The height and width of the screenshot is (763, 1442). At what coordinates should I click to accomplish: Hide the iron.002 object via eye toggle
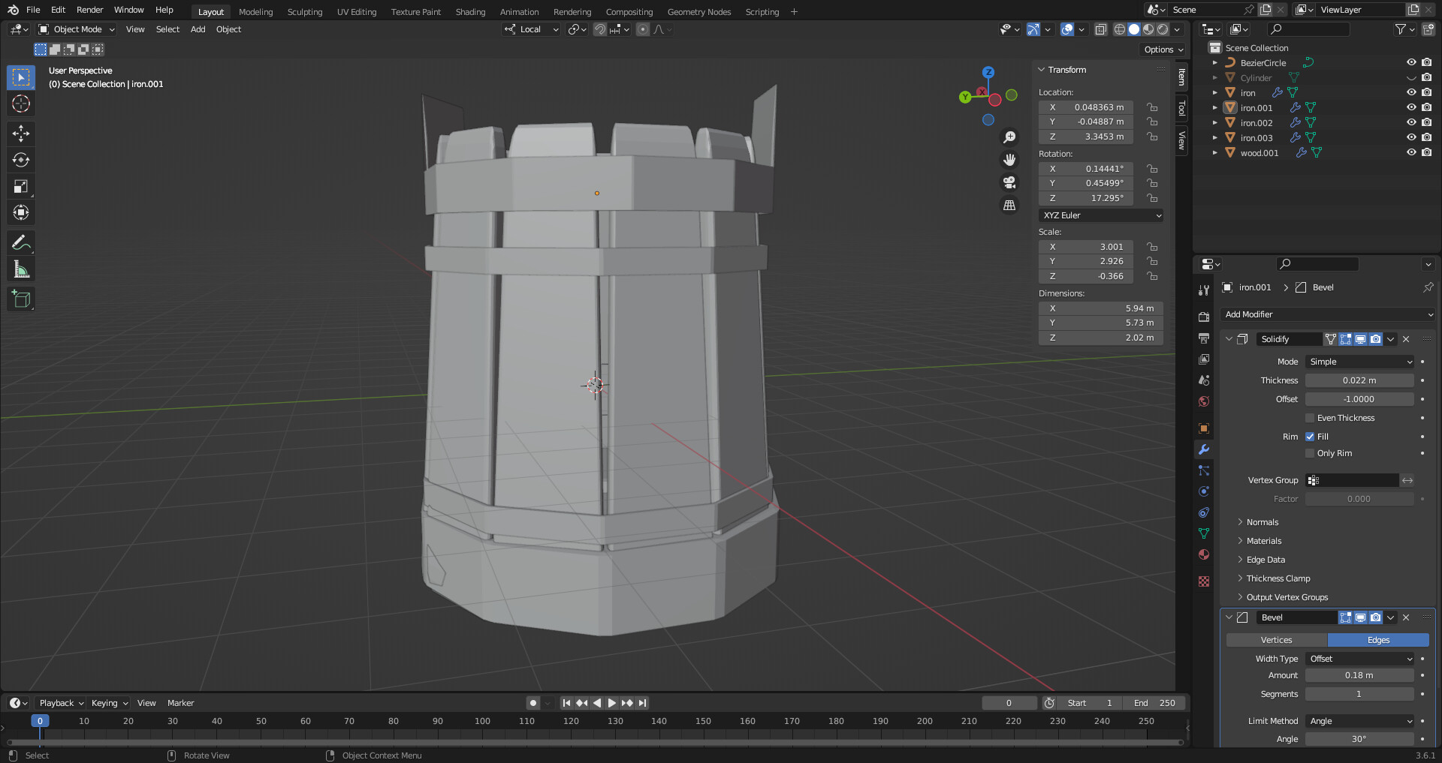click(x=1411, y=122)
